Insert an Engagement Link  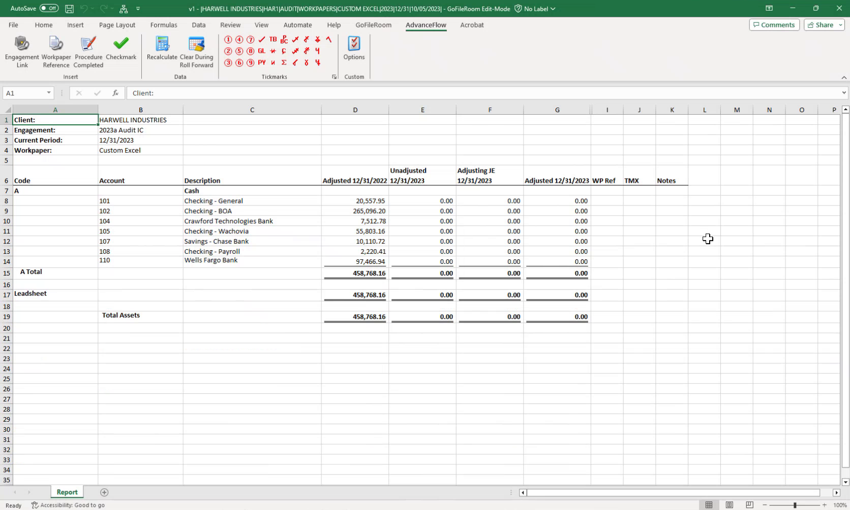(22, 51)
